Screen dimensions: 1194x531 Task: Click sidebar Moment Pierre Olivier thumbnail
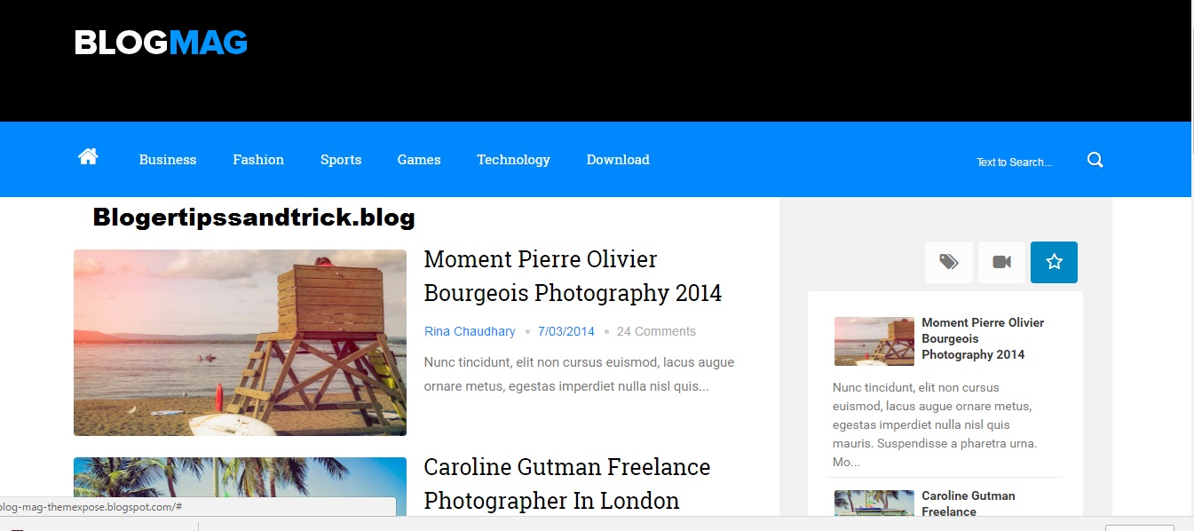pos(874,341)
